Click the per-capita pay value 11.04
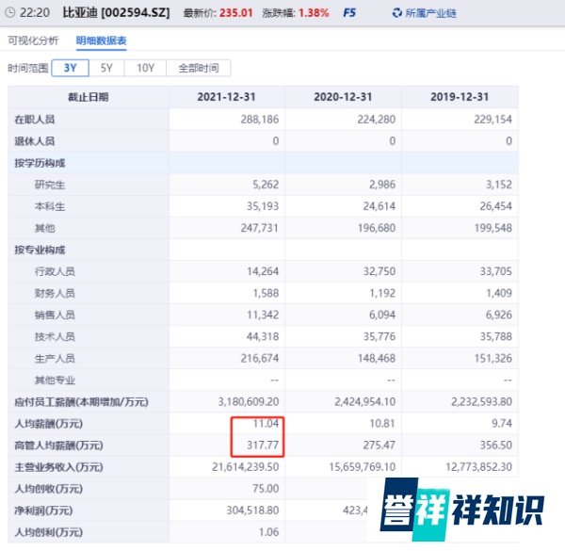This screenshot has width=565, height=551. [x=266, y=424]
